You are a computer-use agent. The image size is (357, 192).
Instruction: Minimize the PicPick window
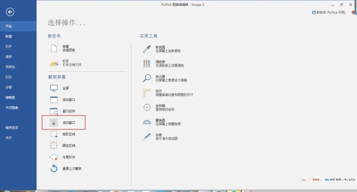pos(333,5)
